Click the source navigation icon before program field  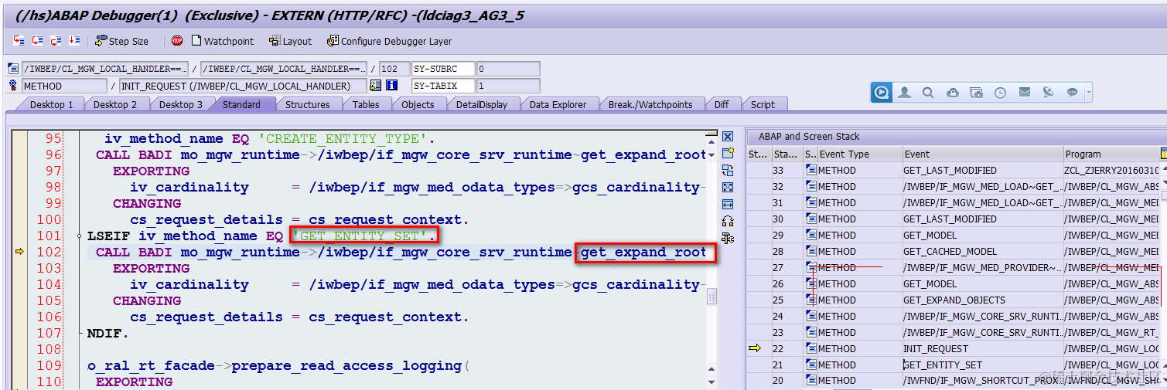pos(13,69)
